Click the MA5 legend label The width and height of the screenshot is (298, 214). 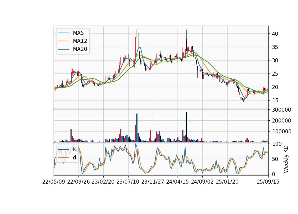[78, 33]
